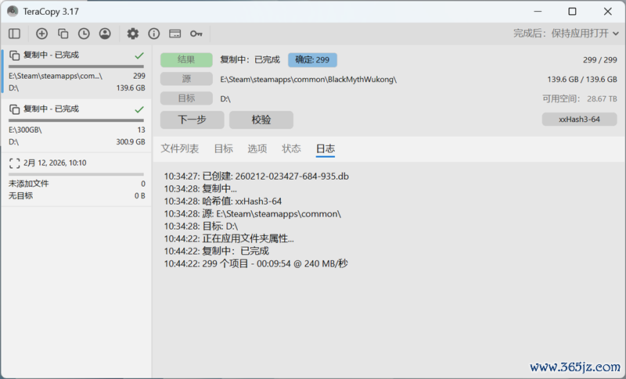Click log line 已创建: 260212-023427-684-935.db
The height and width of the screenshot is (379, 626).
(257, 176)
